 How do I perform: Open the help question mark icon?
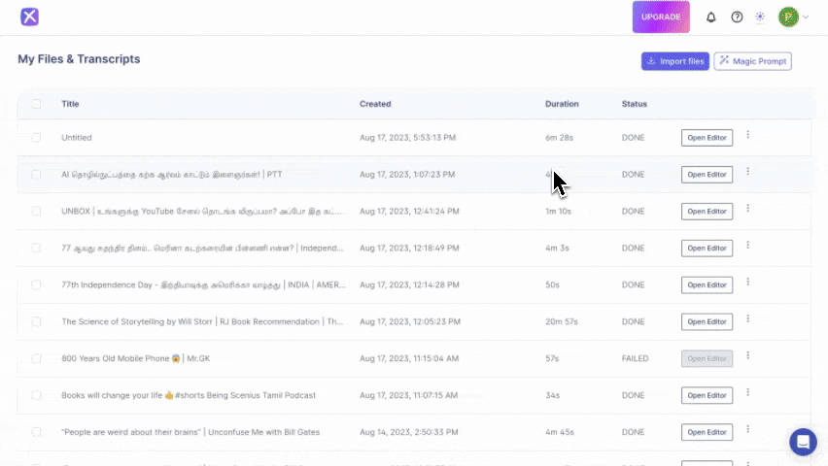737,17
